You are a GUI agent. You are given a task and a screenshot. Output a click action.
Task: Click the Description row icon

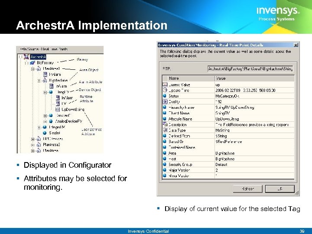(x=165, y=124)
